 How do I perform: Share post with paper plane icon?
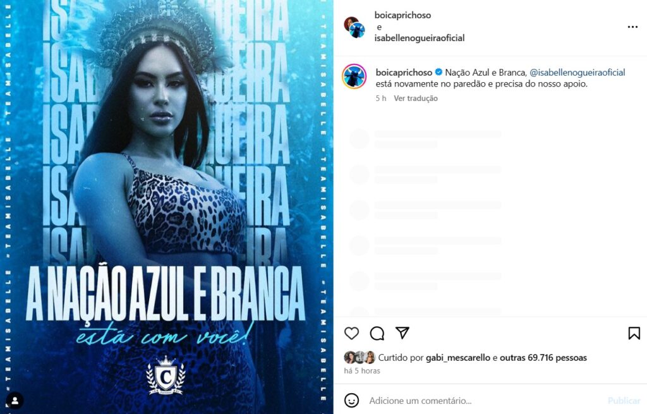402,332
